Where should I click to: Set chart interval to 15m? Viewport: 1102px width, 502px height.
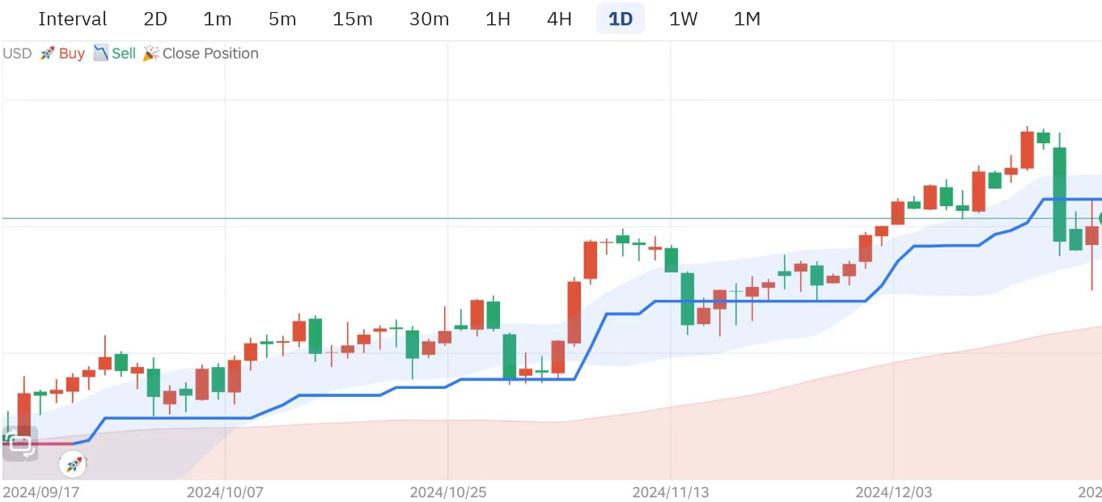click(353, 19)
